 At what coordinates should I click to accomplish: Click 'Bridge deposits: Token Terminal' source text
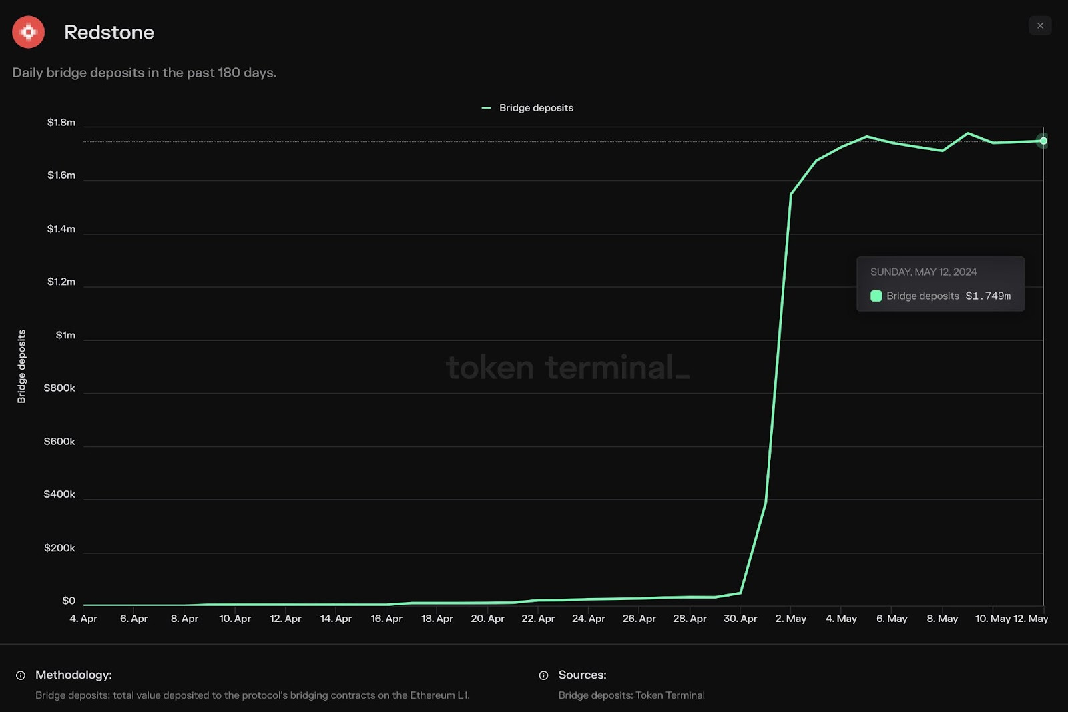pyautogui.click(x=631, y=695)
